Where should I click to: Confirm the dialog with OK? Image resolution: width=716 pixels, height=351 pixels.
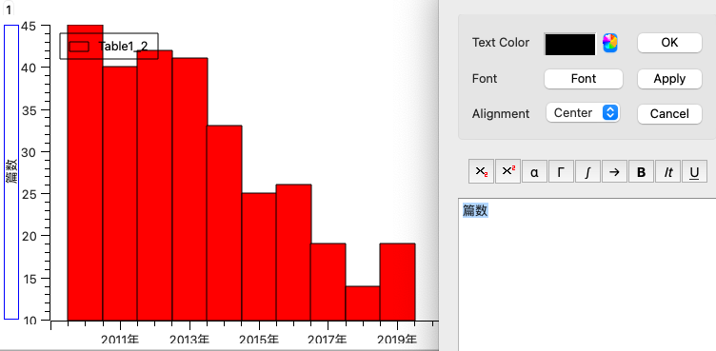669,43
